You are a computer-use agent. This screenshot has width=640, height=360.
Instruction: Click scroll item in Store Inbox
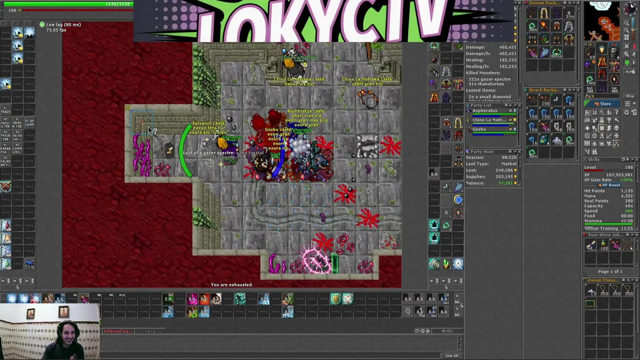click(x=590, y=244)
